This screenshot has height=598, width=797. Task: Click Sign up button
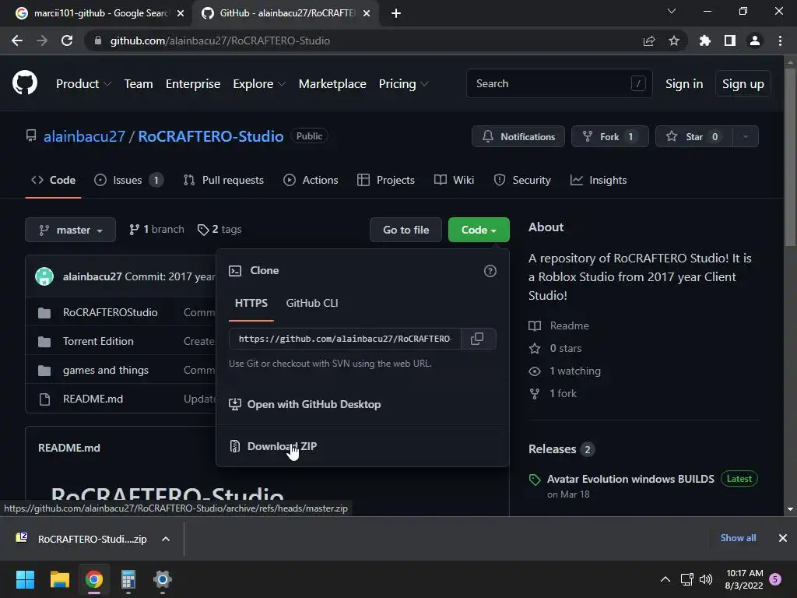[743, 84]
